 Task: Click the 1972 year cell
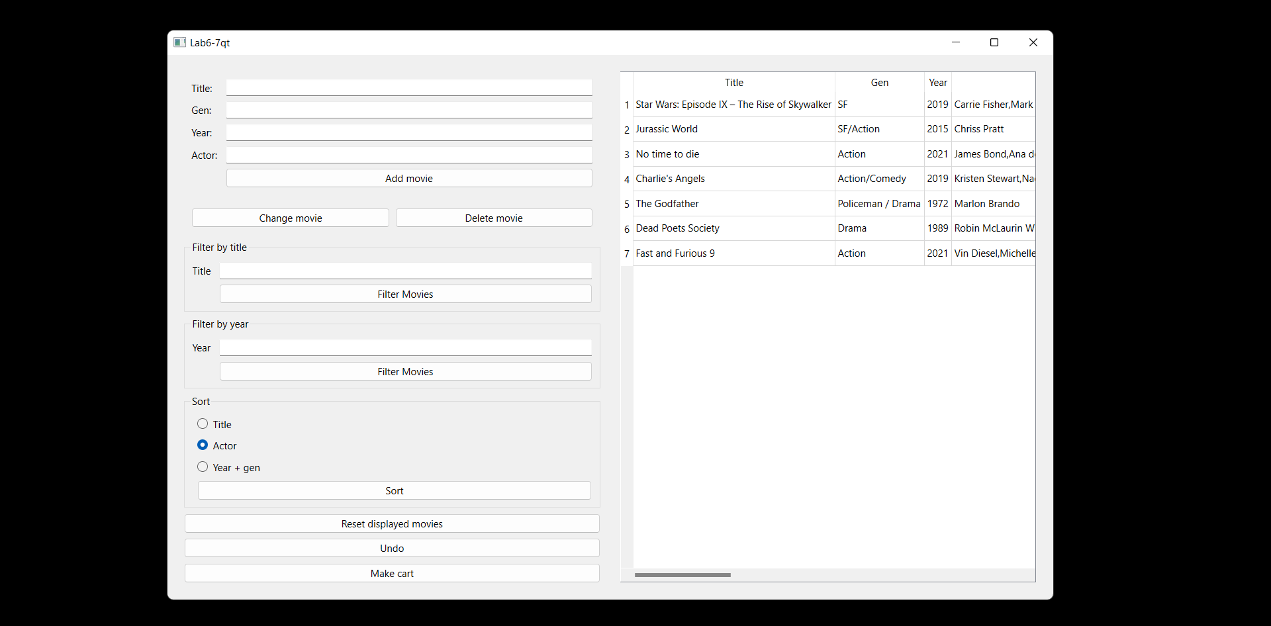click(938, 204)
